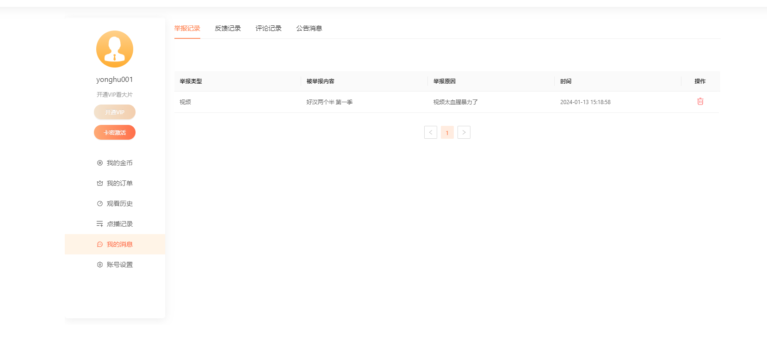Click the 账号设置 gear icon
The image size is (767, 340).
[x=100, y=265]
